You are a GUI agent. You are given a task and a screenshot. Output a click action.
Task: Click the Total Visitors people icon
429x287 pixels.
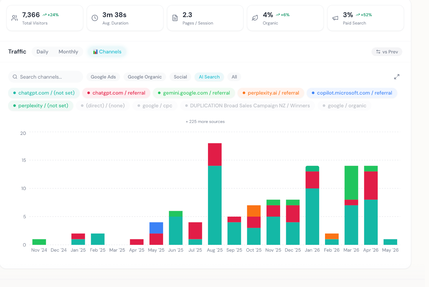click(x=15, y=18)
